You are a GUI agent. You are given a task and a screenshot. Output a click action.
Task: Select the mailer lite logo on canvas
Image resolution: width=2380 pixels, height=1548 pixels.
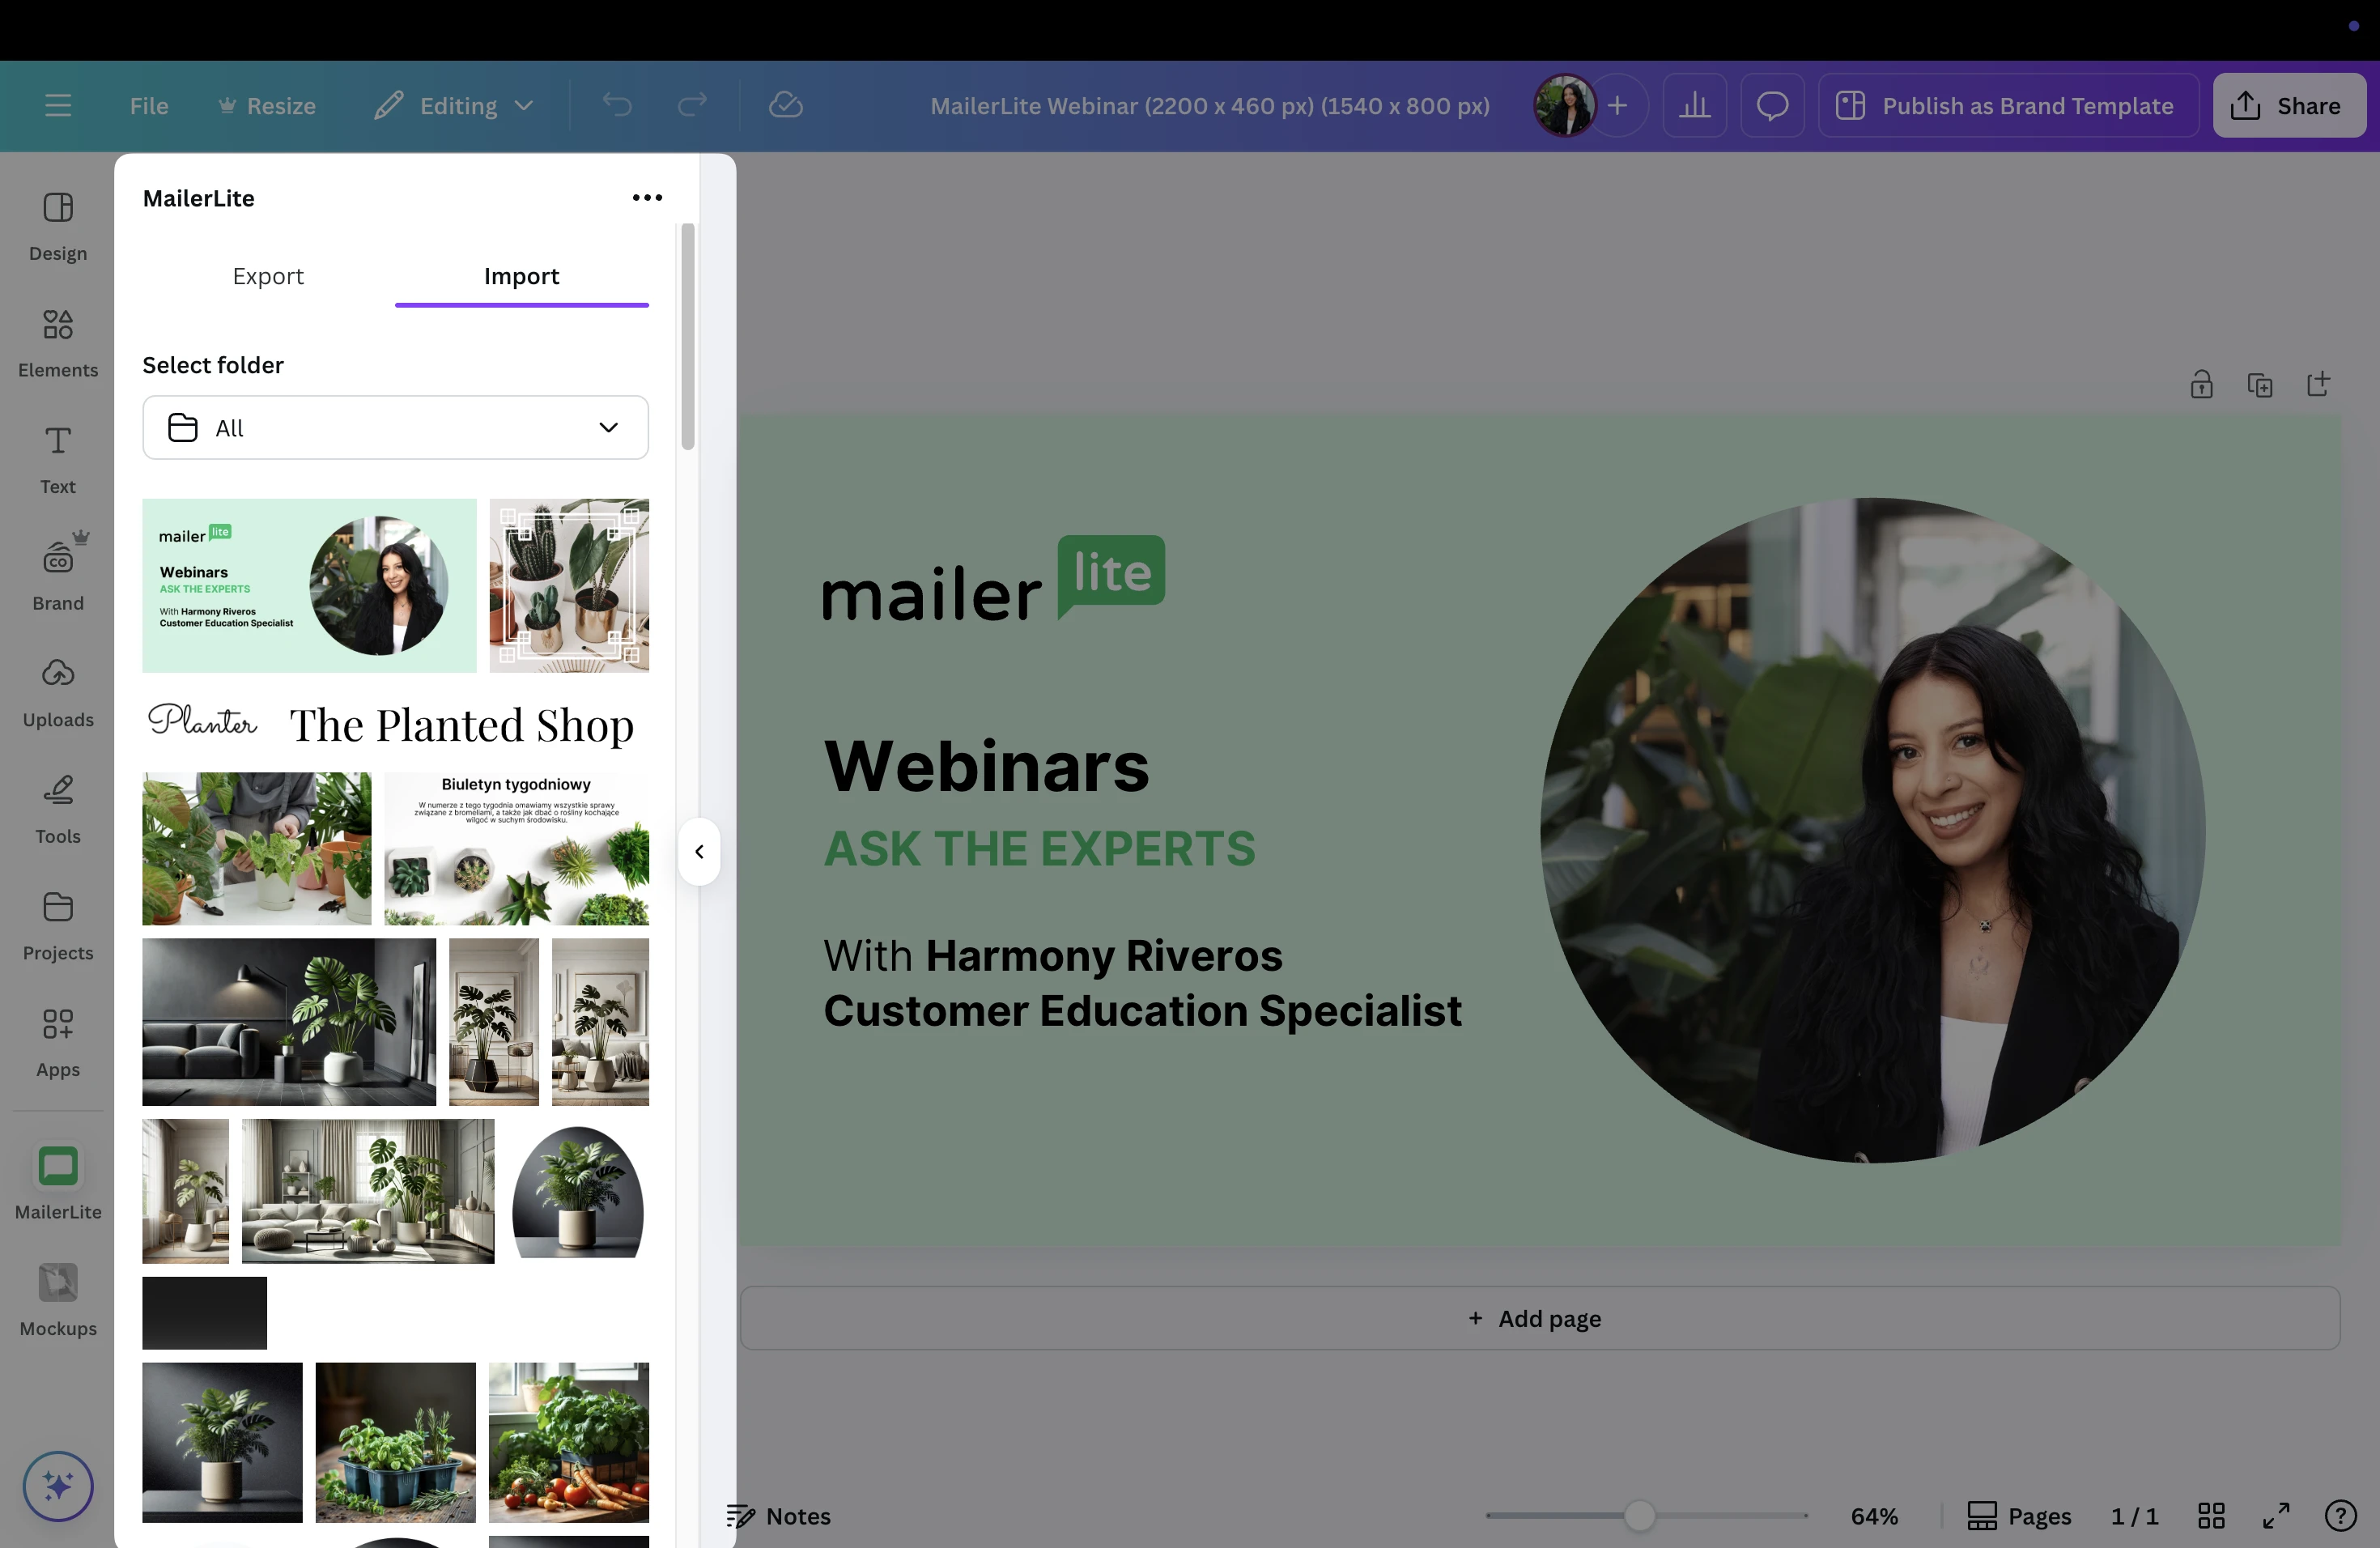pyautogui.click(x=993, y=578)
